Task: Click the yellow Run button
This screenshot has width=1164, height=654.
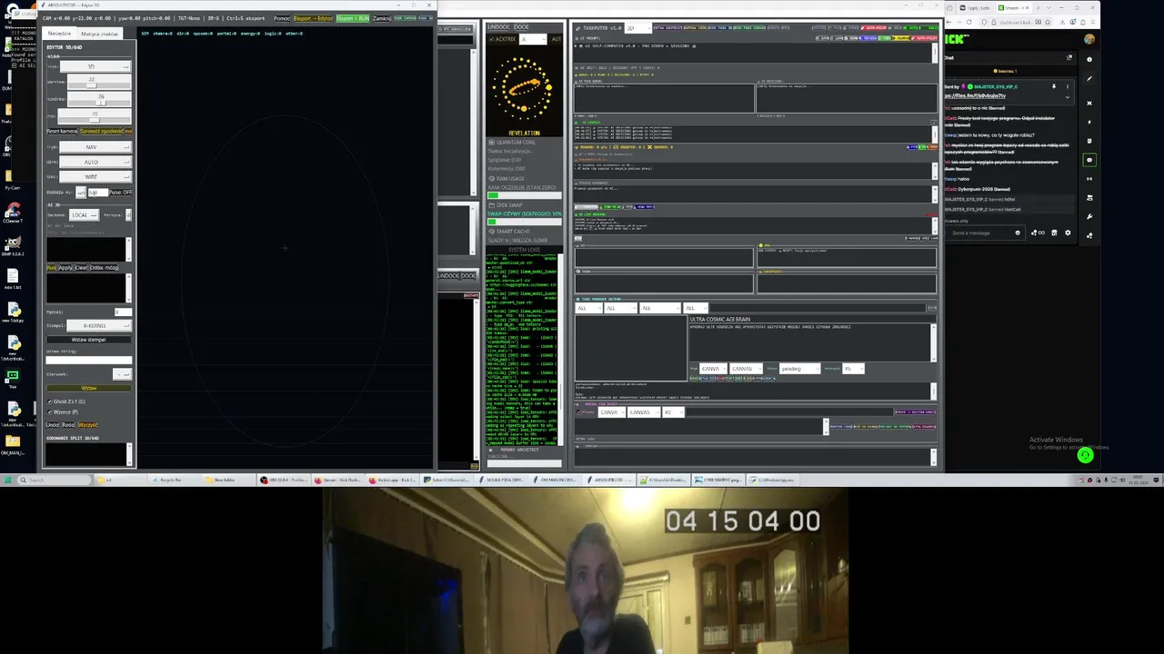Action: point(51,268)
